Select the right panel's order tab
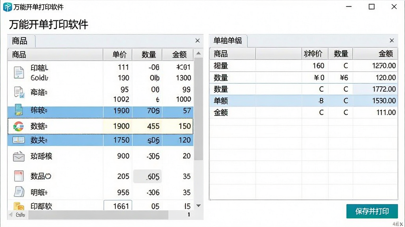Viewport: 405px width, 227px height. (x=228, y=41)
